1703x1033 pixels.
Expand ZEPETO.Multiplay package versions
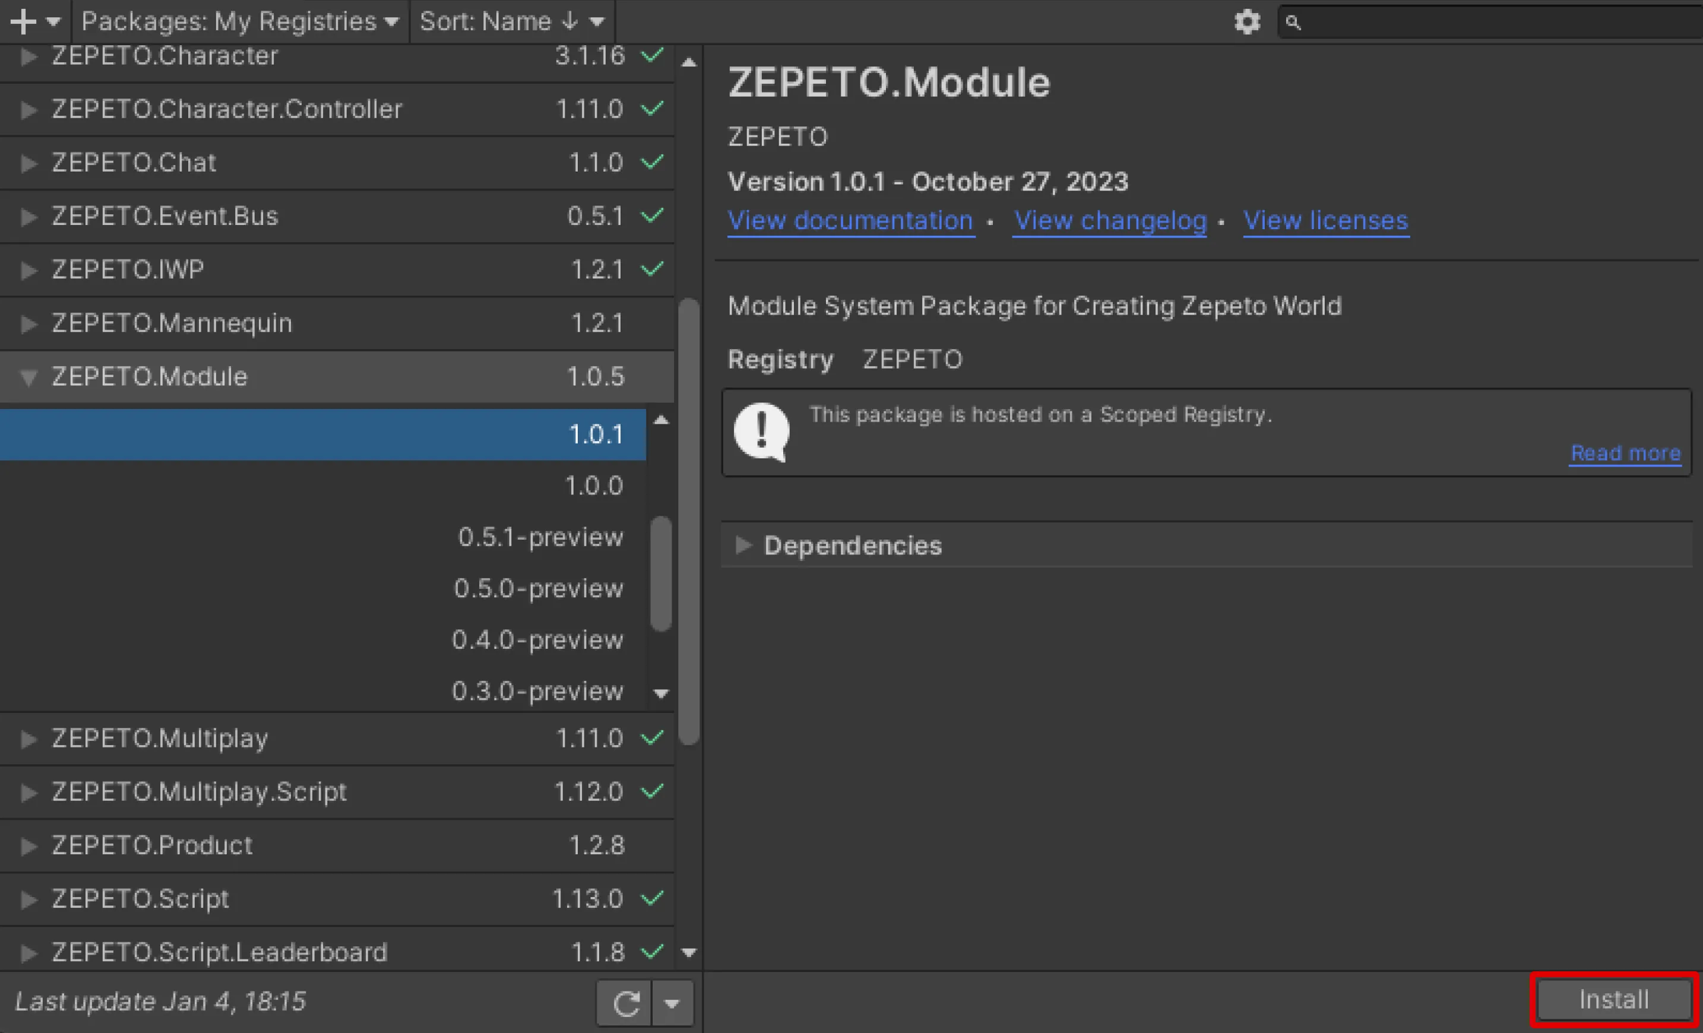point(29,739)
